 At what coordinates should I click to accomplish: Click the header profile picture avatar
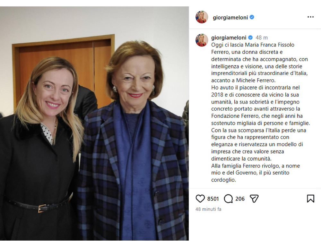pos(202,17)
